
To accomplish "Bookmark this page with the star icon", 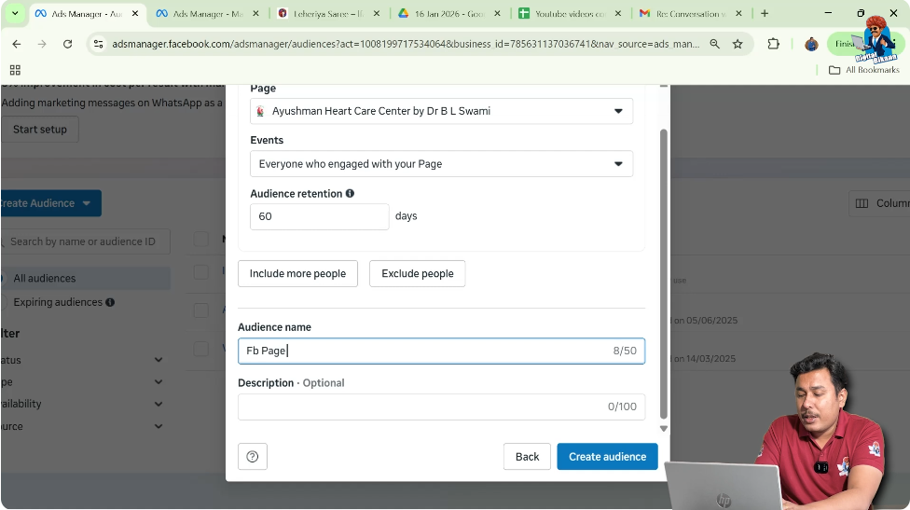I will (738, 44).
